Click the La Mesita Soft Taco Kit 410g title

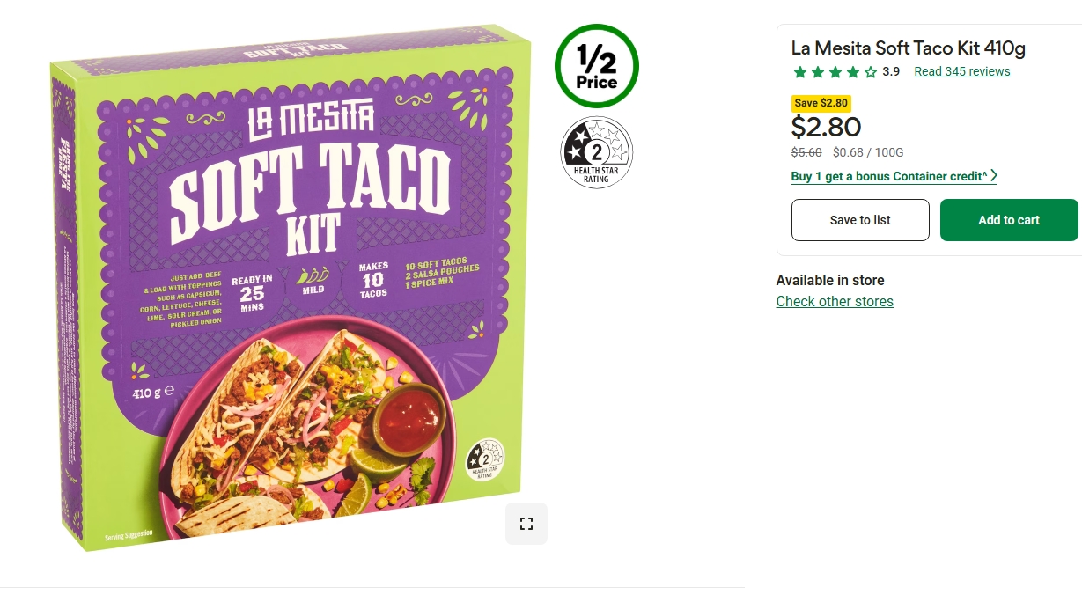pyautogui.click(x=909, y=48)
